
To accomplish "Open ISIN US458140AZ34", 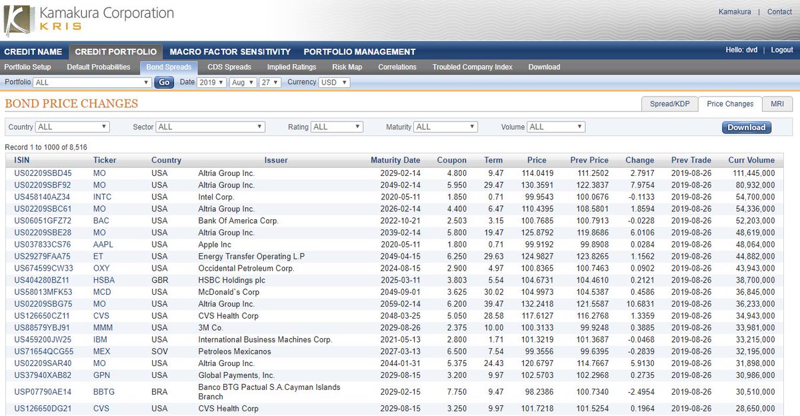I will coord(42,197).
